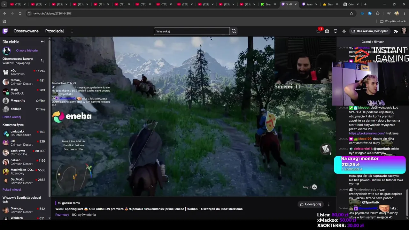Click Bez reklam, bez opłat button
The width and height of the screenshot is (409, 230).
point(369,31)
